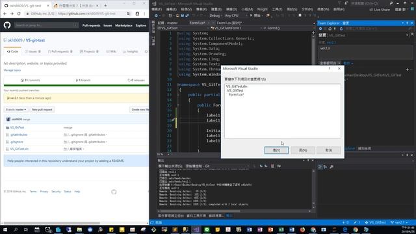Screen dimensions: 416x234
Task: Open the output source dropdown showing Git
Action: [x=217, y=166]
